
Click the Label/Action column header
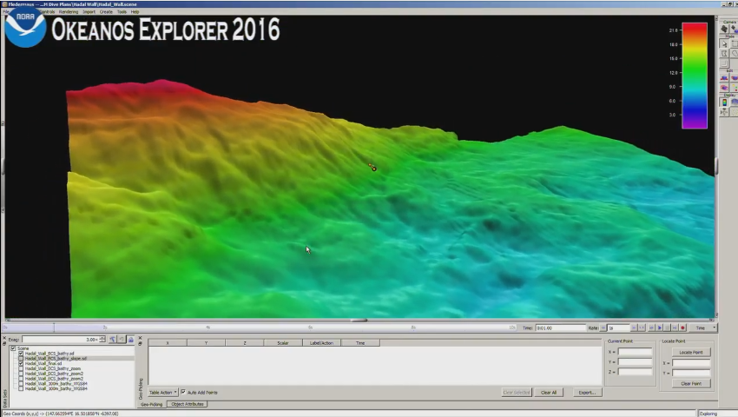(x=321, y=343)
